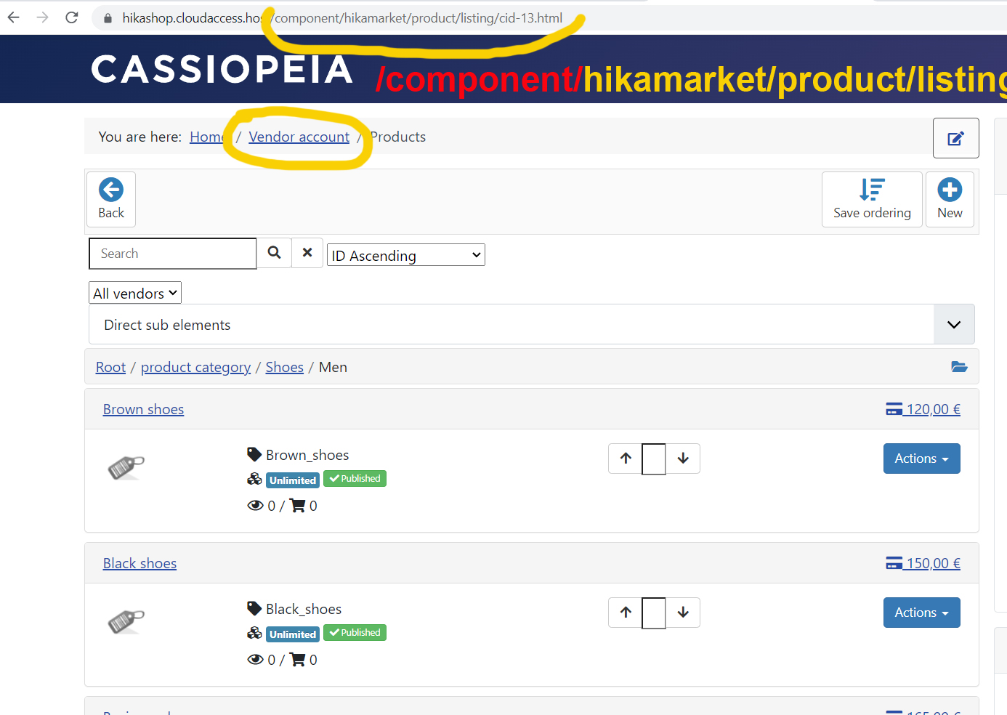Click the cart sales icon for Black shoes
This screenshot has height=715, width=1007.
point(298,660)
